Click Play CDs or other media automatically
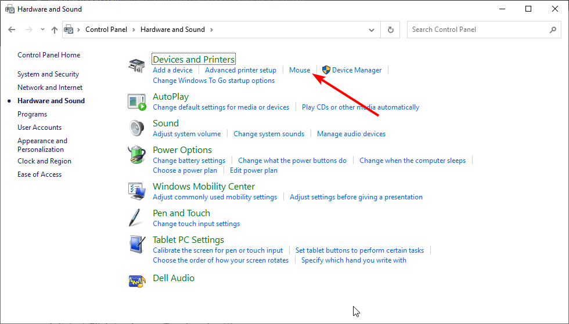The height and width of the screenshot is (324, 569). 361,107
